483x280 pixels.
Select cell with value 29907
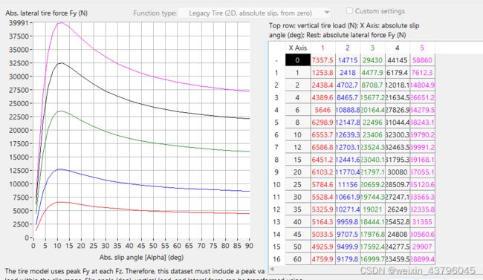[x=422, y=247]
